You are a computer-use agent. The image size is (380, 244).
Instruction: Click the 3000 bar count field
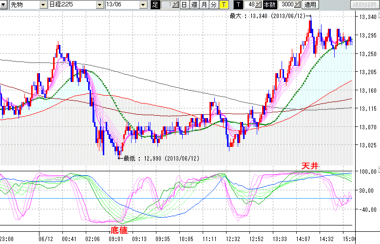click(287, 5)
